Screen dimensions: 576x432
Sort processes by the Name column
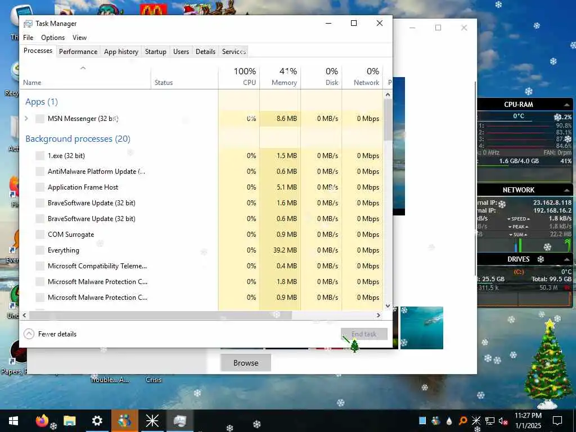pyautogui.click(x=85, y=78)
